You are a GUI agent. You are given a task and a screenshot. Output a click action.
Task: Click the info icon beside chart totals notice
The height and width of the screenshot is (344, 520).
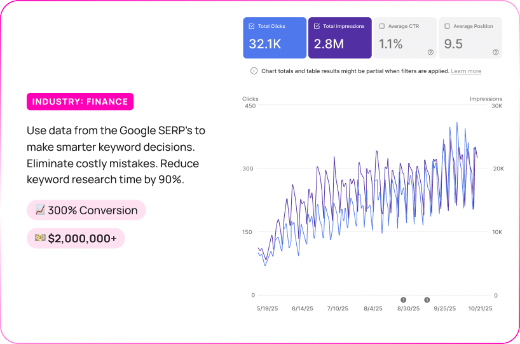254,71
